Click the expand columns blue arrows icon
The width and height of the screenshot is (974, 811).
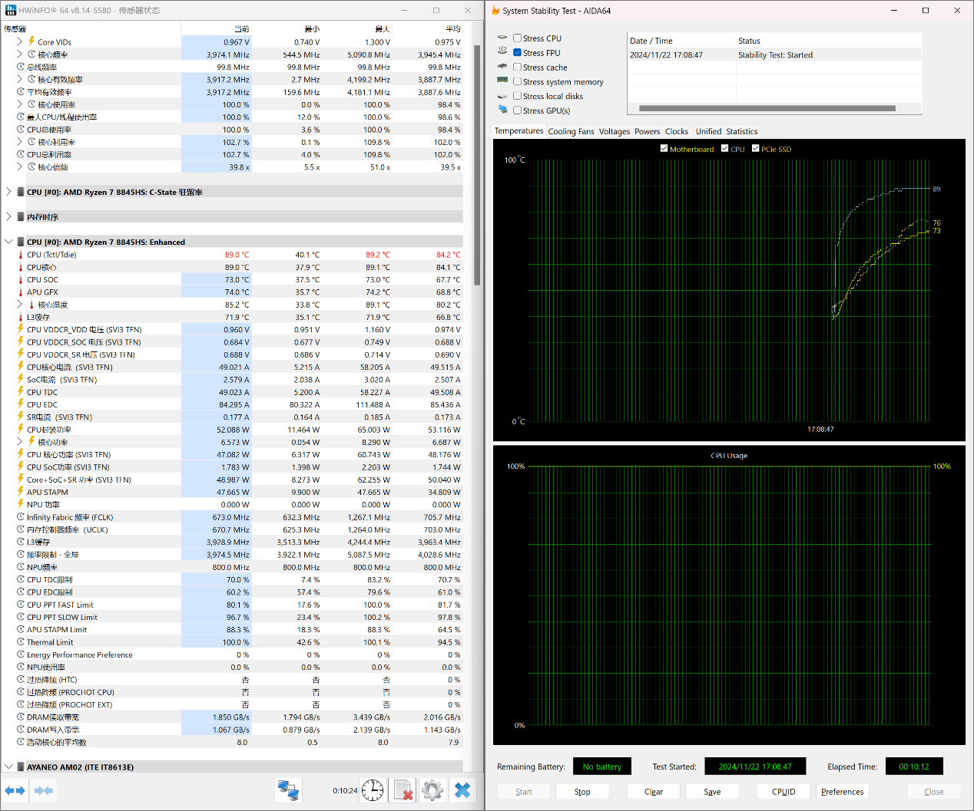[x=15, y=790]
